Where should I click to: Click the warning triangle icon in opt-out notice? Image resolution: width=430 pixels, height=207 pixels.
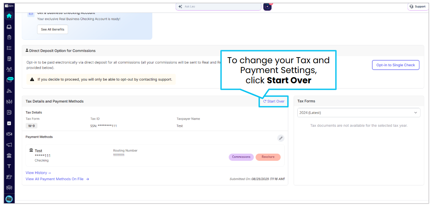tap(32, 79)
